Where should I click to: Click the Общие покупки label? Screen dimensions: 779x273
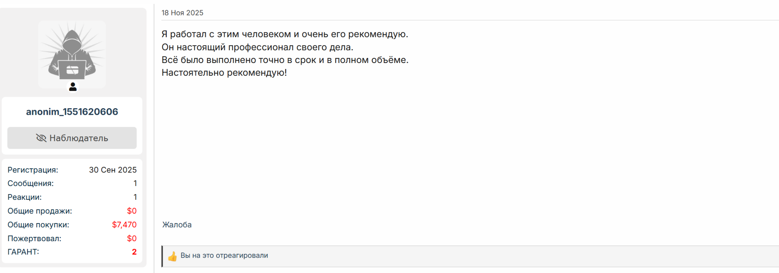pyautogui.click(x=38, y=225)
